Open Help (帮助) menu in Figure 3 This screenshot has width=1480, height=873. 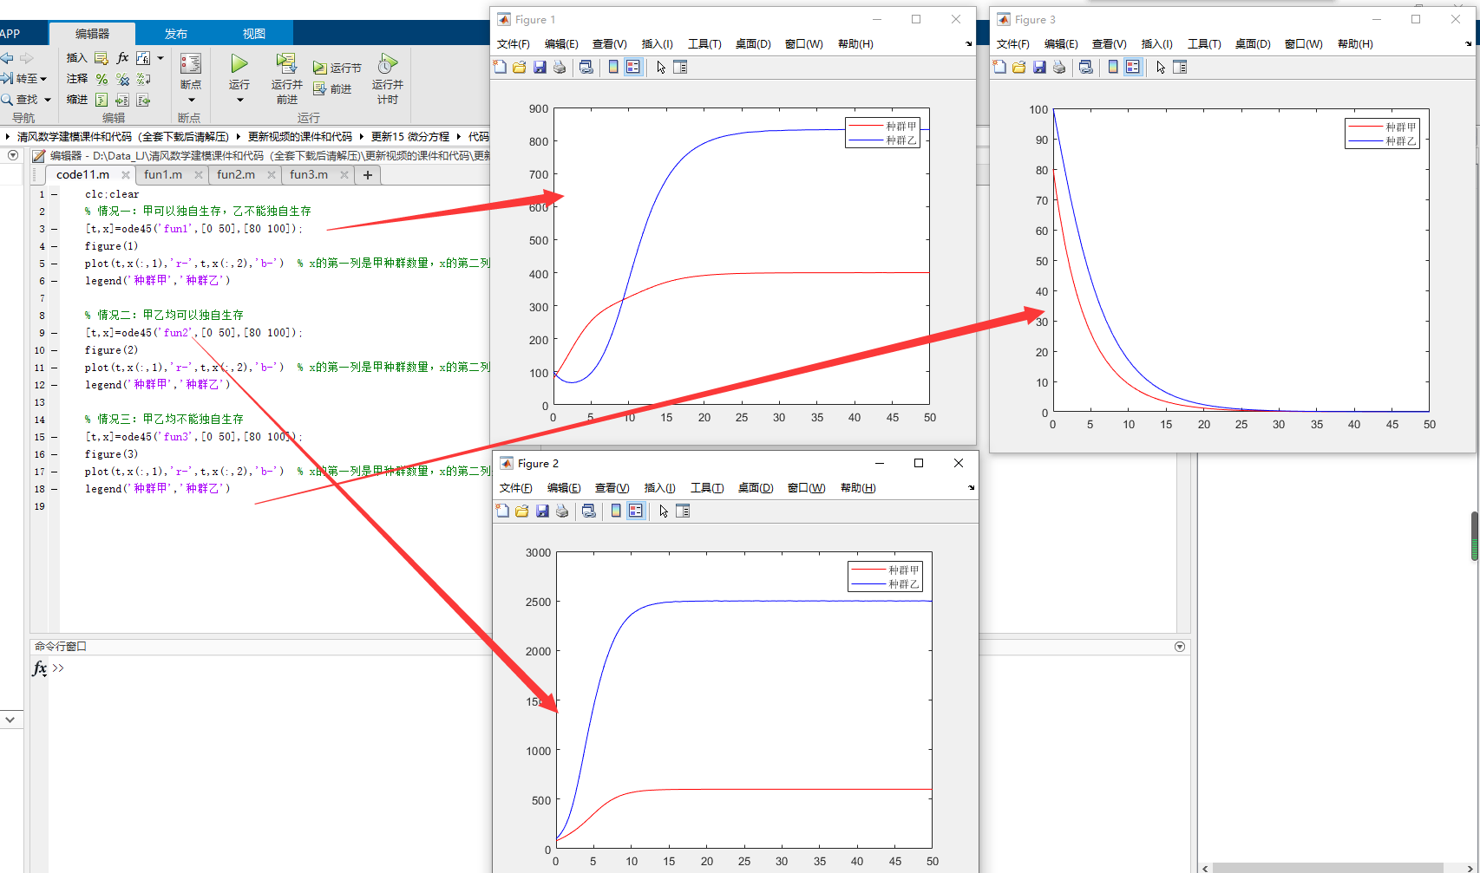pos(1355,44)
